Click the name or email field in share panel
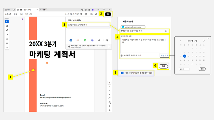Screen dimensions: 214x120 coord(88,25)
